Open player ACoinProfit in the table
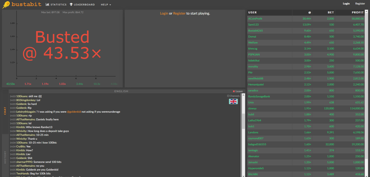 (x=255, y=19)
